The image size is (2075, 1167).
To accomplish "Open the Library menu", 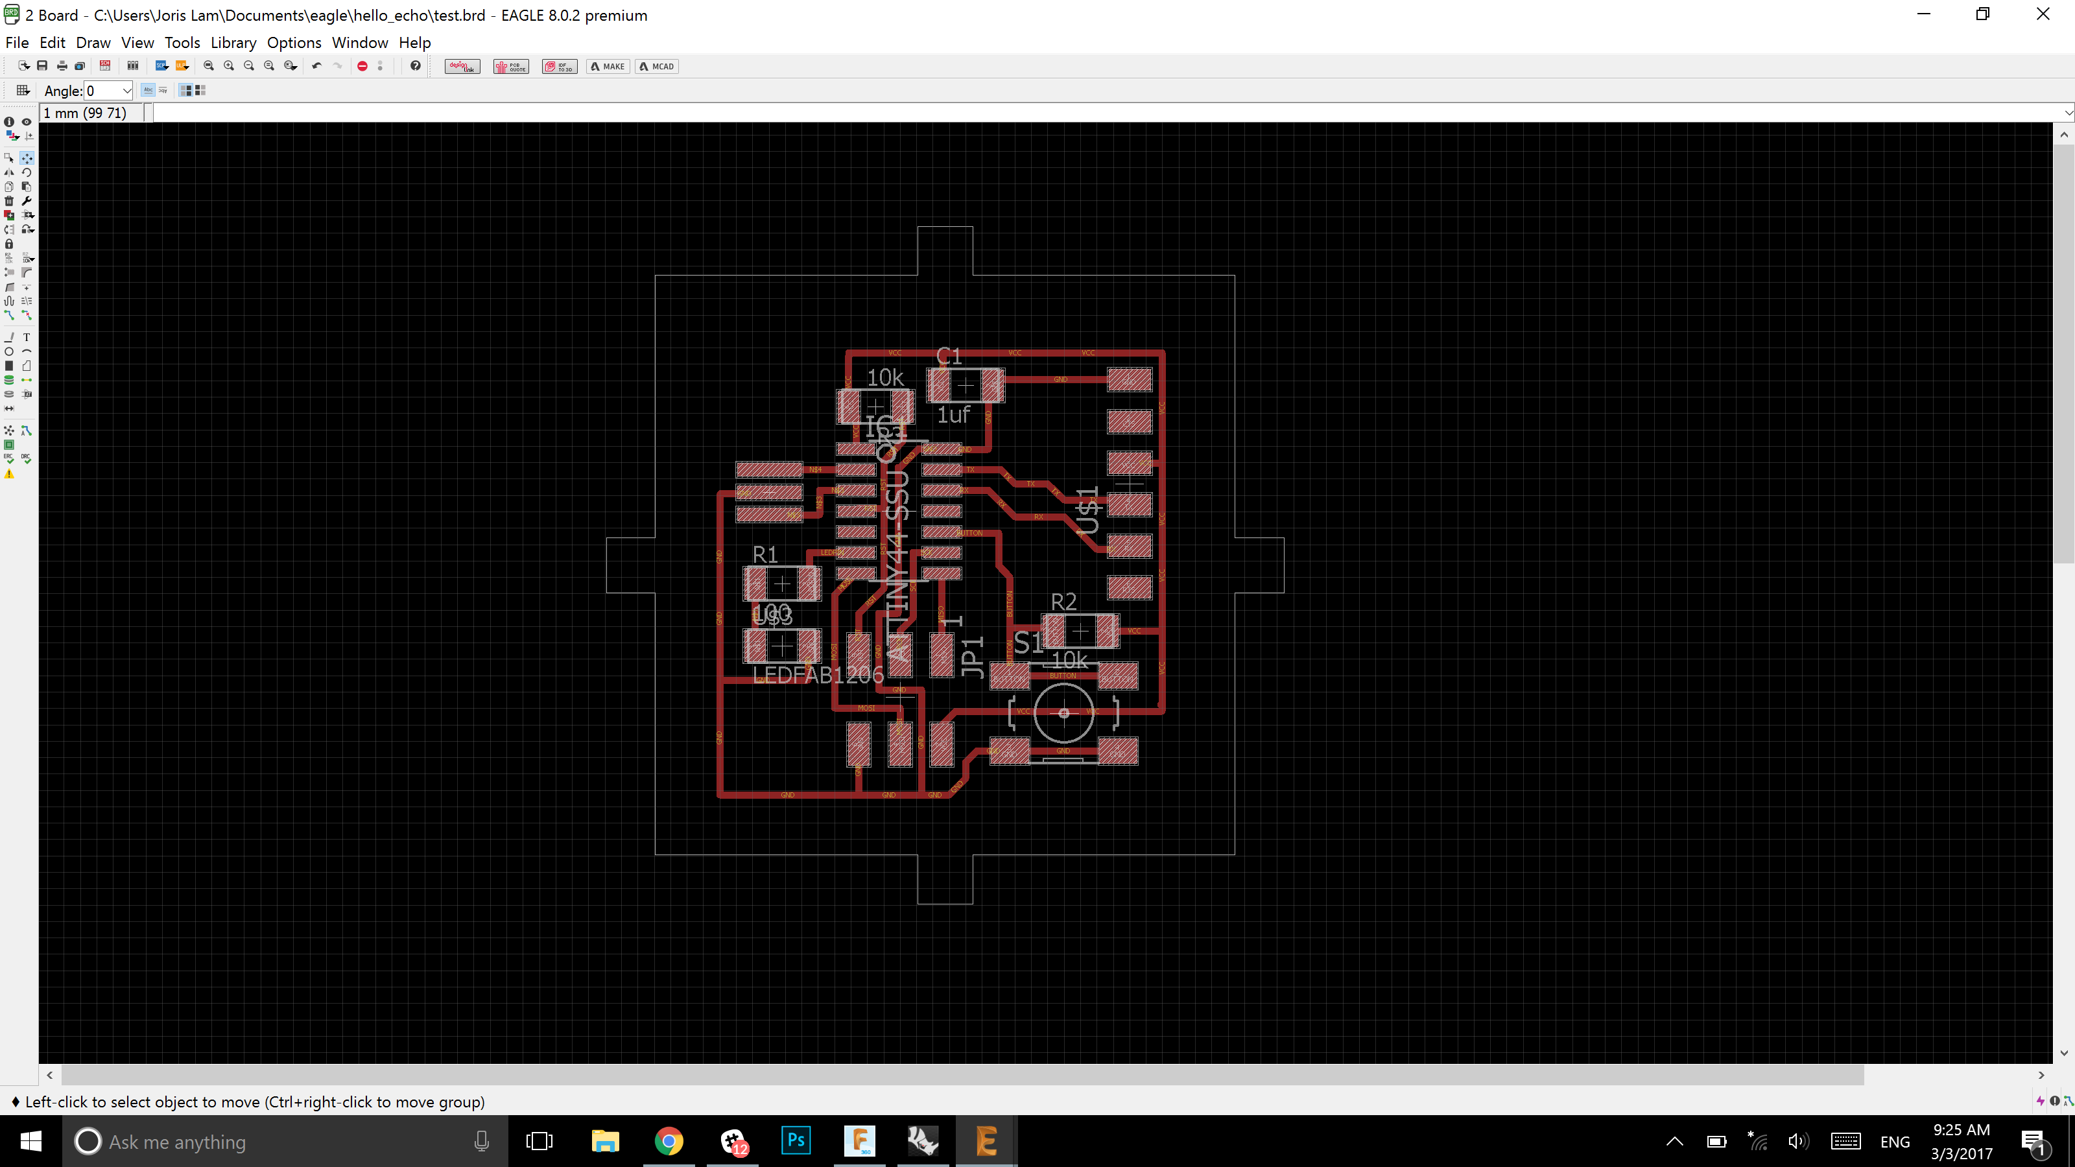I will click(233, 43).
